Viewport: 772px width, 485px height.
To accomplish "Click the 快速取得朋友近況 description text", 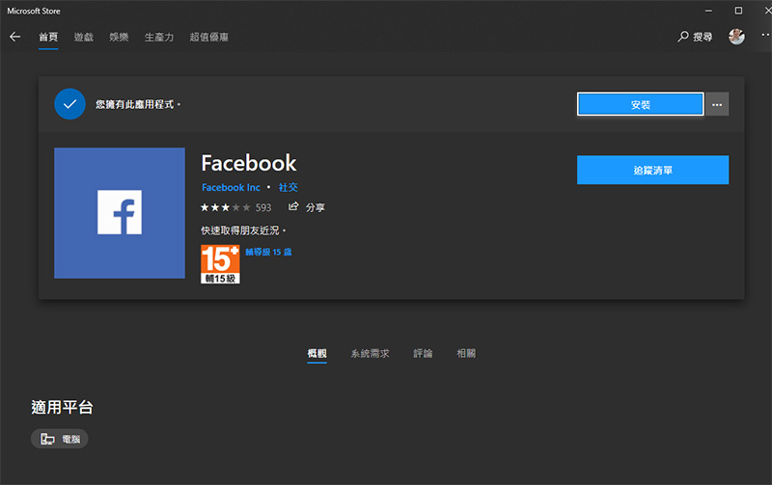I will 243,230.
